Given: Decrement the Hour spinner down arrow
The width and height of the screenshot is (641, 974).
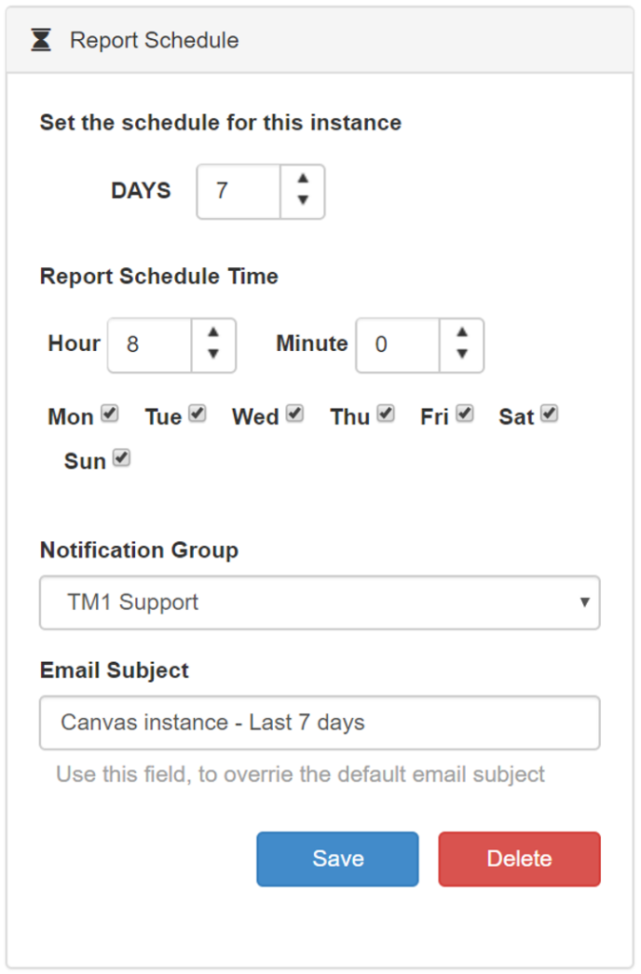Looking at the screenshot, I should tap(214, 353).
